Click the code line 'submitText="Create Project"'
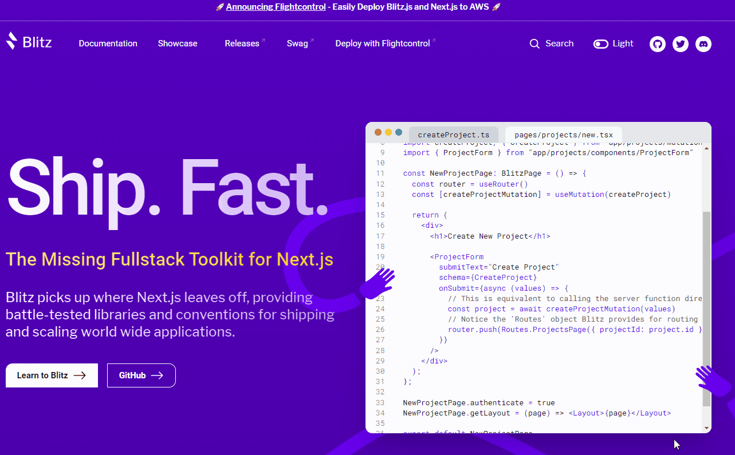The width and height of the screenshot is (735, 455). (x=498, y=267)
